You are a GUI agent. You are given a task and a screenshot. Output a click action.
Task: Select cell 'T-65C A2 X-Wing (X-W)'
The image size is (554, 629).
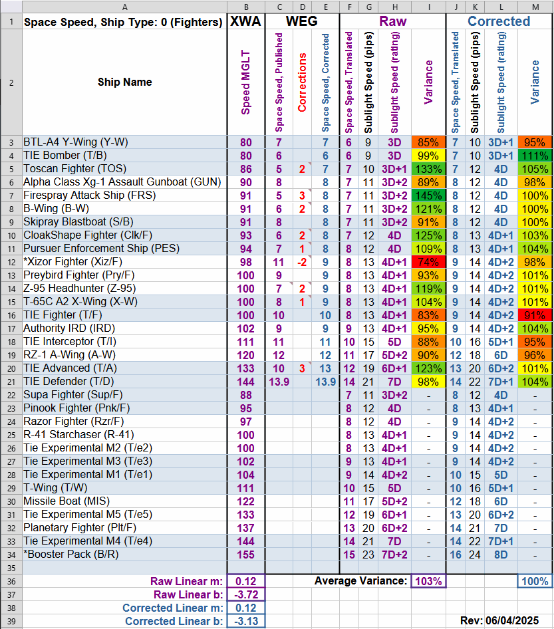125,302
